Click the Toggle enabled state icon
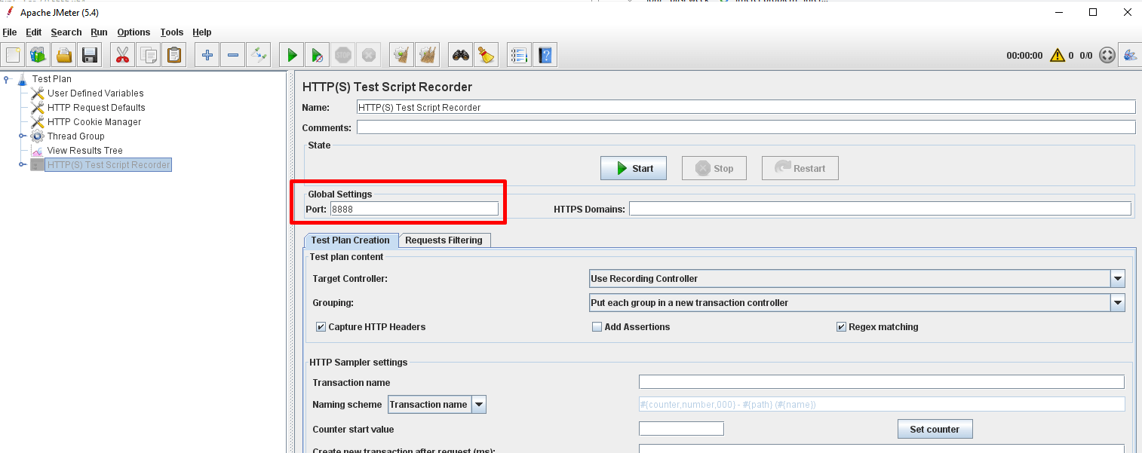 click(259, 55)
